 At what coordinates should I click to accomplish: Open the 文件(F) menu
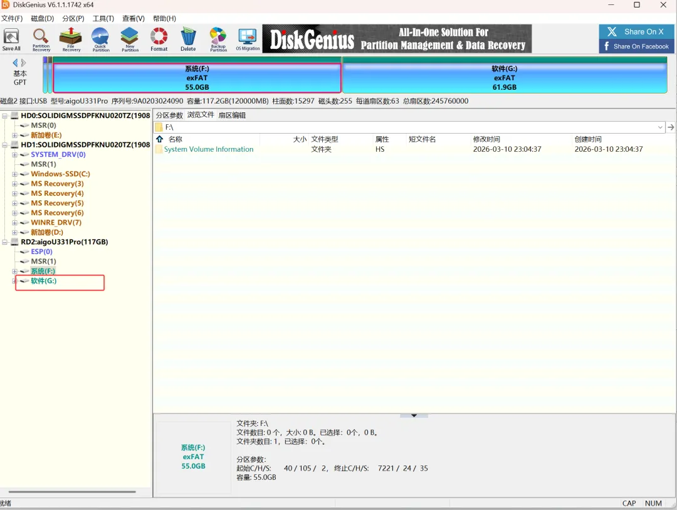12,19
